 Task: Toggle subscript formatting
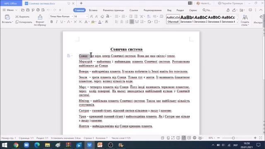(80, 22)
